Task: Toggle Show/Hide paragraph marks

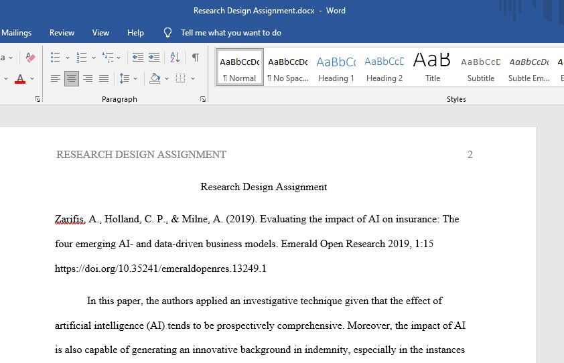Action: click(196, 57)
